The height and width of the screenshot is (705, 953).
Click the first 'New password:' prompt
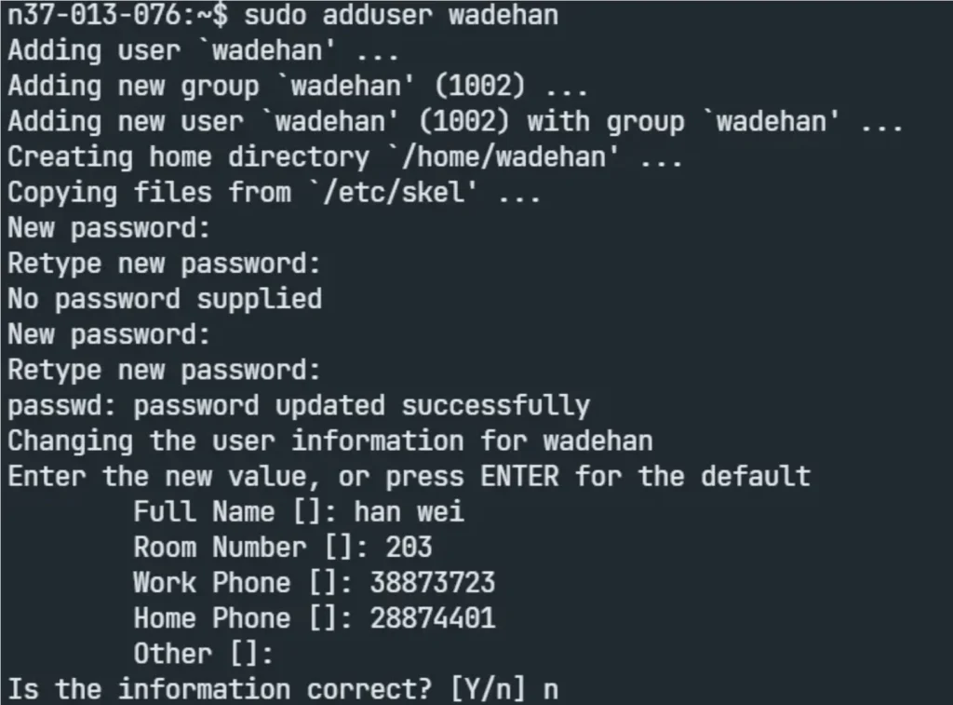coord(109,228)
